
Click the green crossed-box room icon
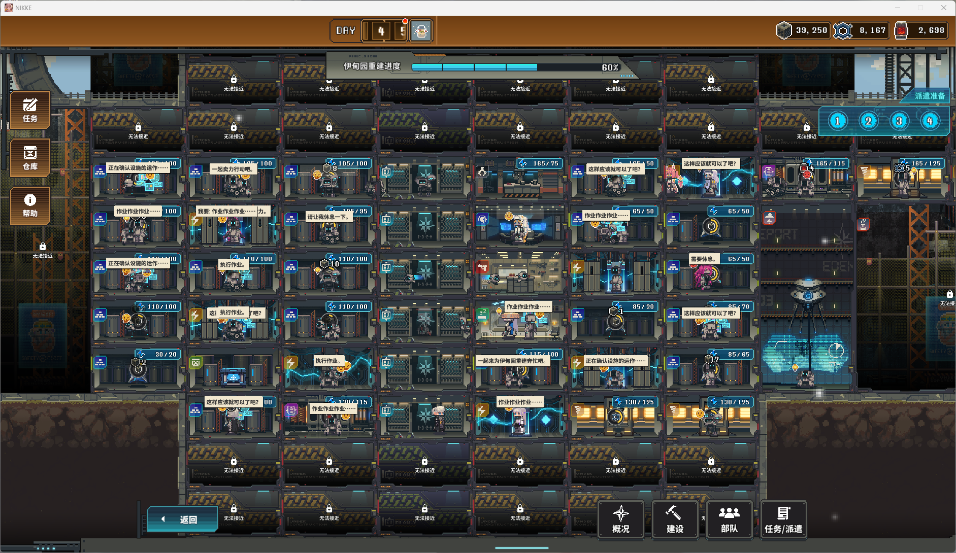pyautogui.click(x=195, y=362)
